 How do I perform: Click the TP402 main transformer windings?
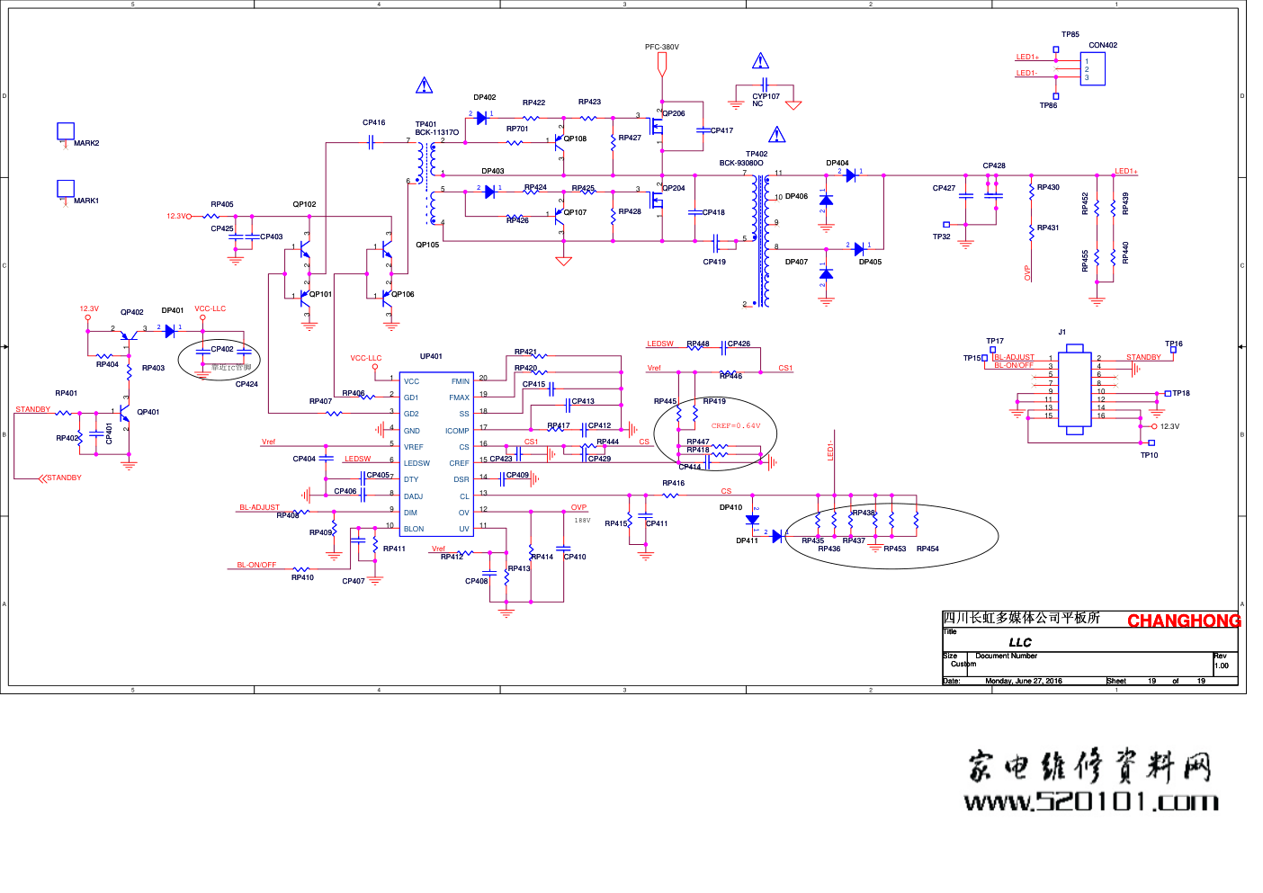coord(760,239)
